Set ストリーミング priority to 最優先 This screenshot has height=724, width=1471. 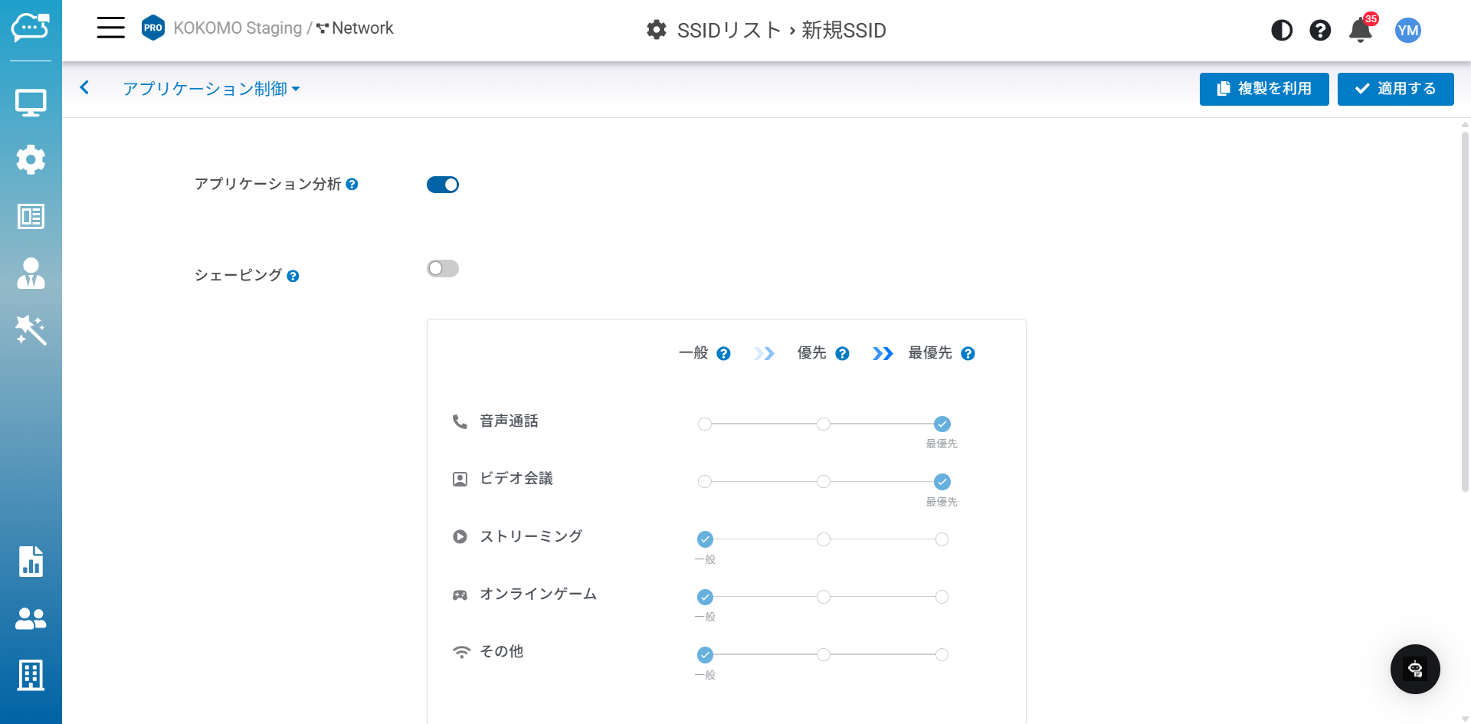[942, 539]
